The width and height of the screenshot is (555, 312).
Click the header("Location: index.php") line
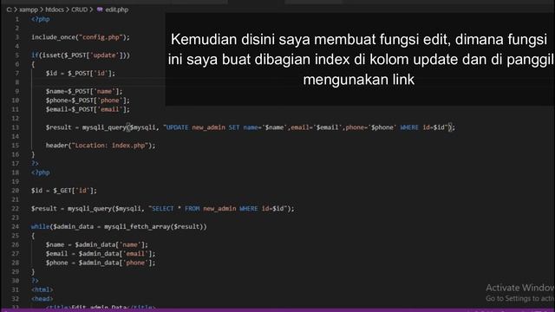[101, 146]
